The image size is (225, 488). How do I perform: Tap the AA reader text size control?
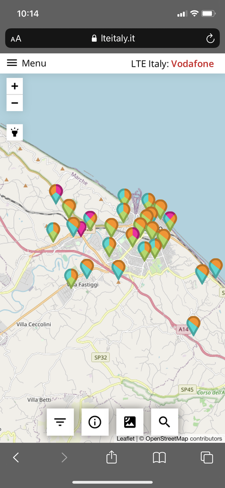click(x=16, y=39)
